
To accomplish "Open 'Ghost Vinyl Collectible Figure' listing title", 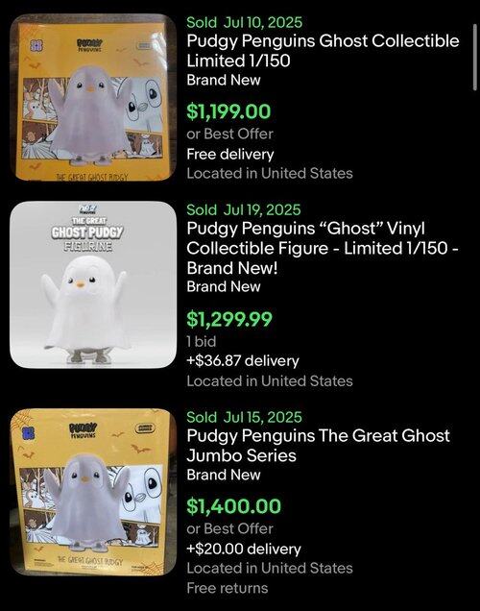I will click(x=323, y=248).
